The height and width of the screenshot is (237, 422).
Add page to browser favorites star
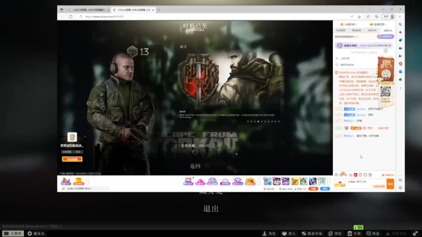click(359, 17)
